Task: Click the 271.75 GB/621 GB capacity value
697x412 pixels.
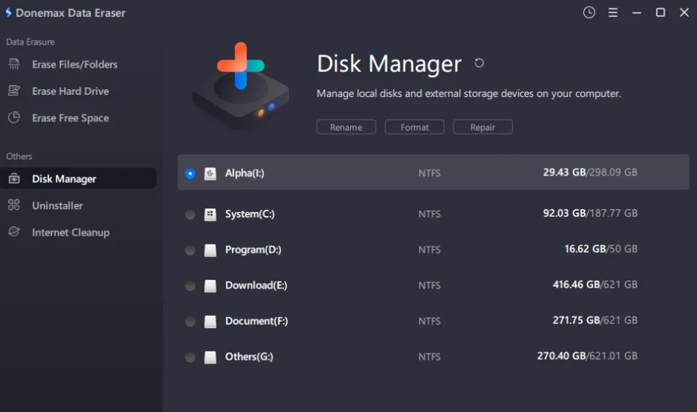Action: [595, 320]
